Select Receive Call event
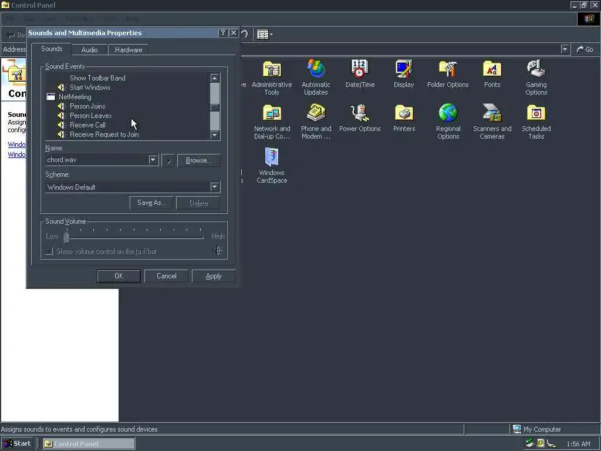The height and width of the screenshot is (451, 601). (87, 125)
